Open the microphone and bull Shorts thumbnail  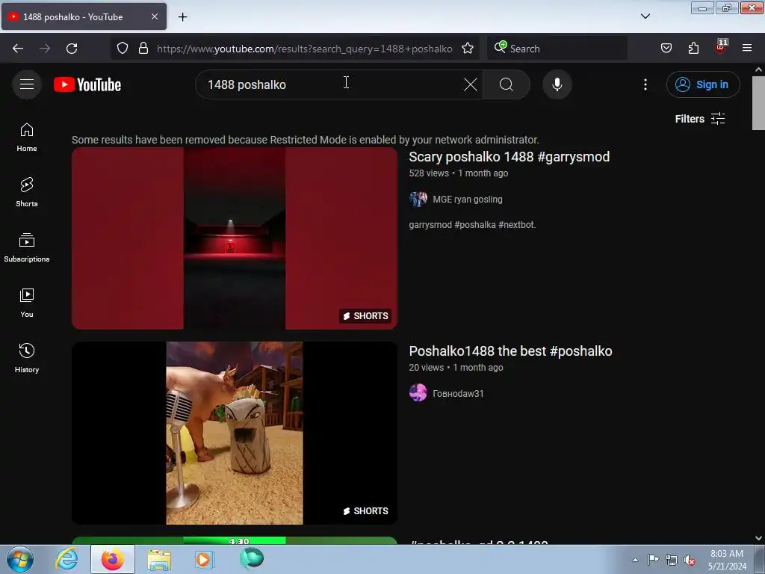point(235,433)
